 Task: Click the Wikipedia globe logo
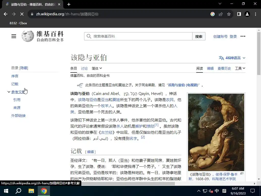click(28, 36)
